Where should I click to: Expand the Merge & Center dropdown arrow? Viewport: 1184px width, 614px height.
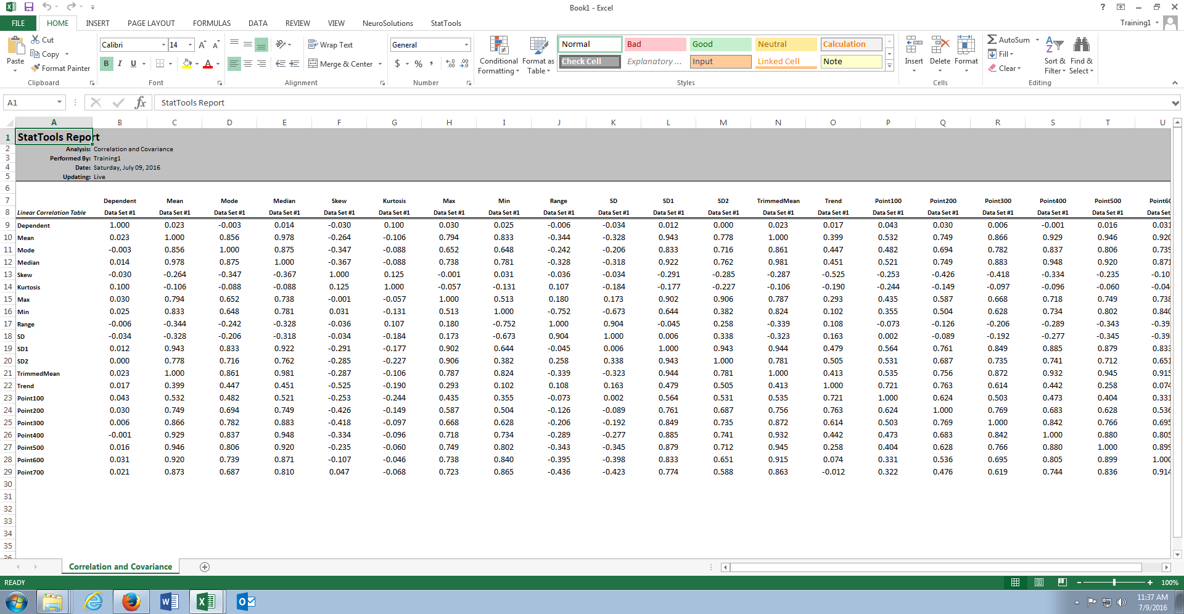point(380,64)
